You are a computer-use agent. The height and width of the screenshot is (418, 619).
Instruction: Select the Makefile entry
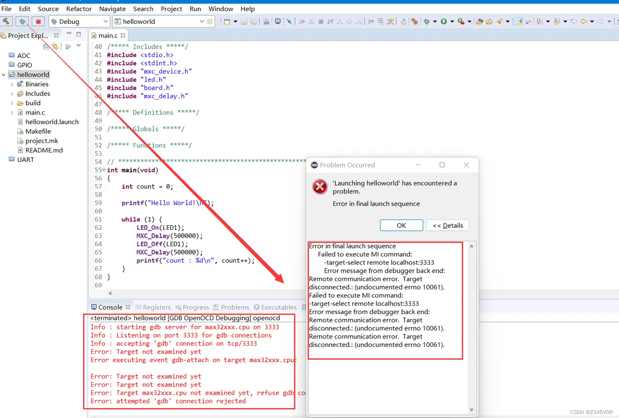click(38, 131)
